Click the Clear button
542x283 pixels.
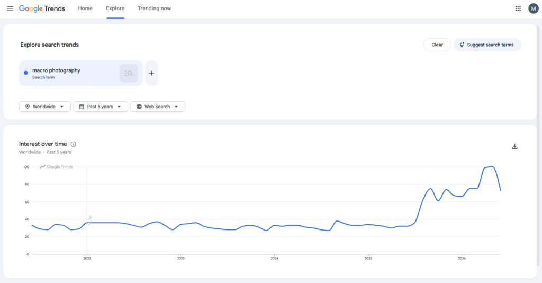(437, 45)
